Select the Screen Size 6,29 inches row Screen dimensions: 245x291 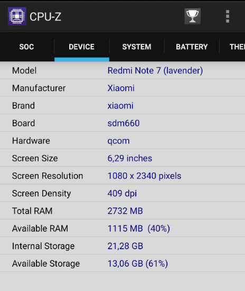[x=123, y=158]
